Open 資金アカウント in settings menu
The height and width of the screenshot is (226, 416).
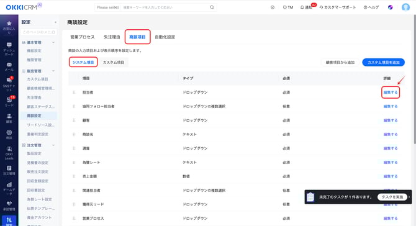[39, 217]
